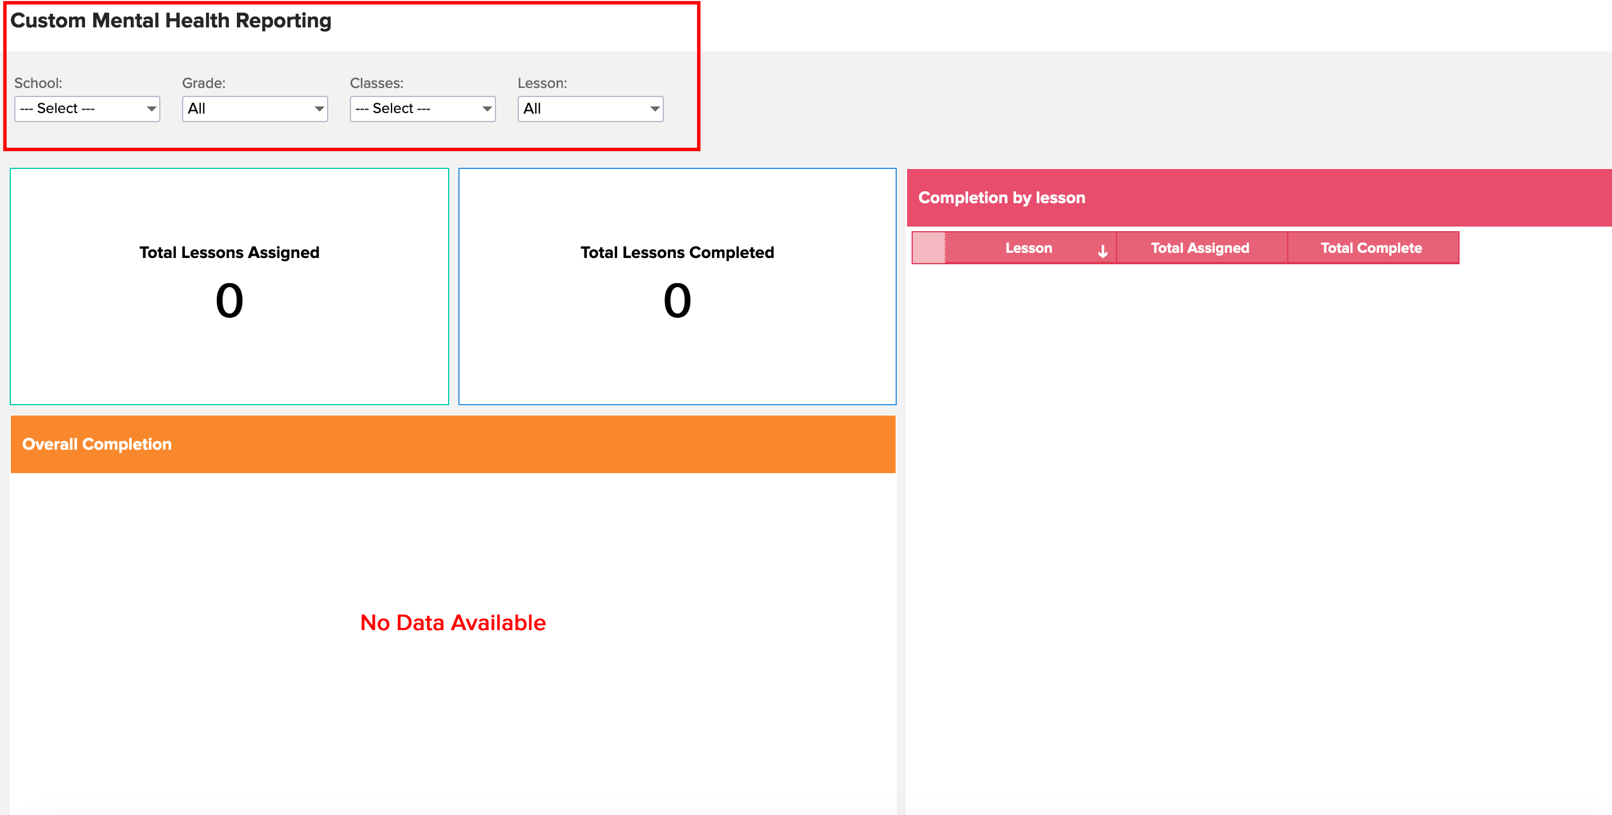Click the Grade: field label
1612x815 pixels.
point(203,83)
